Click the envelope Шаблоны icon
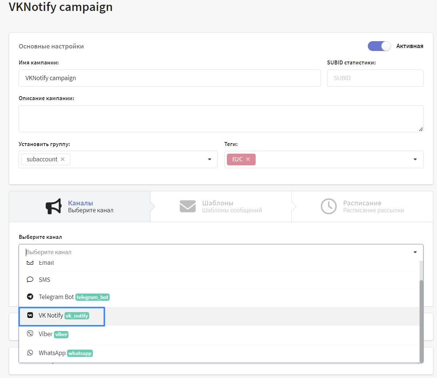The height and width of the screenshot is (378, 437). point(188,206)
